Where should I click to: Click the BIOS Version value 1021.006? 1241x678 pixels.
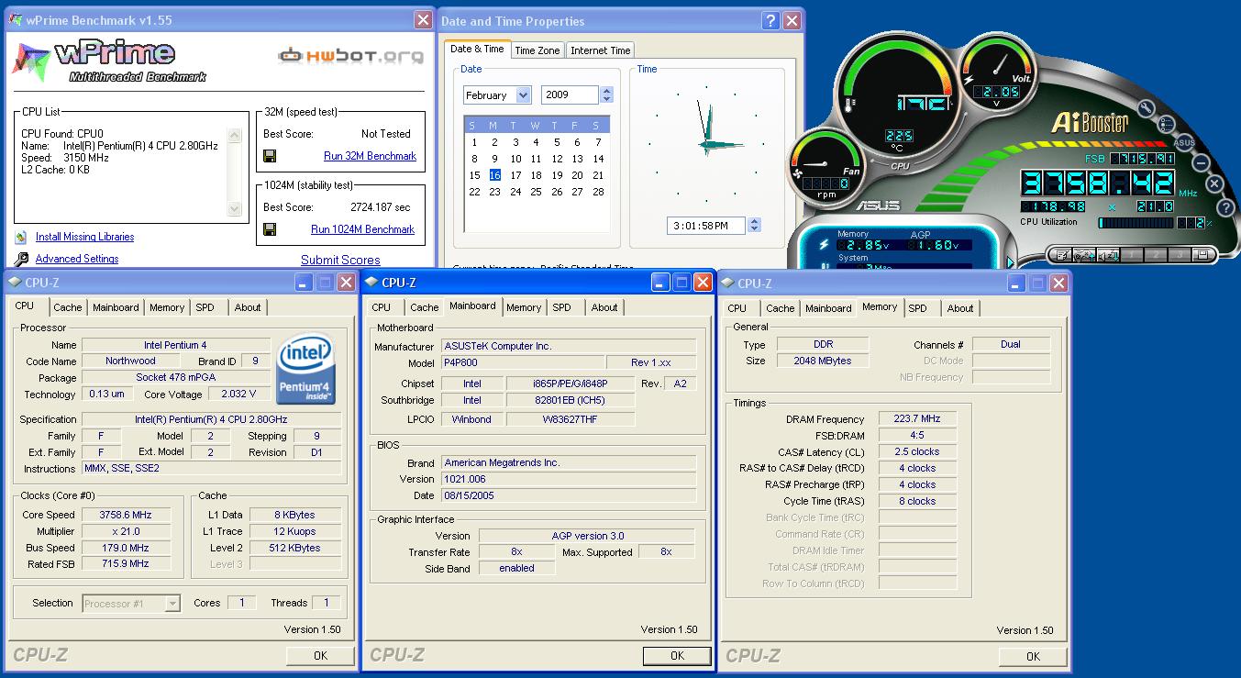pos(569,479)
